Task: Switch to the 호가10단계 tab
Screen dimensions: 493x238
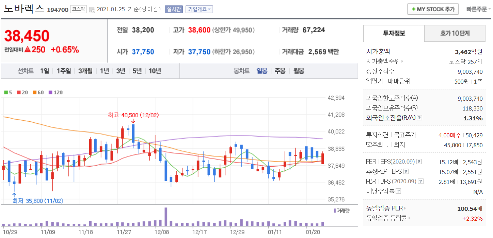Action: (x=455, y=33)
